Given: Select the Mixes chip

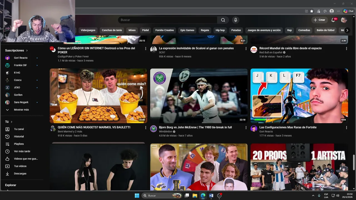Looking at the screenshot, I should [x=132, y=30].
